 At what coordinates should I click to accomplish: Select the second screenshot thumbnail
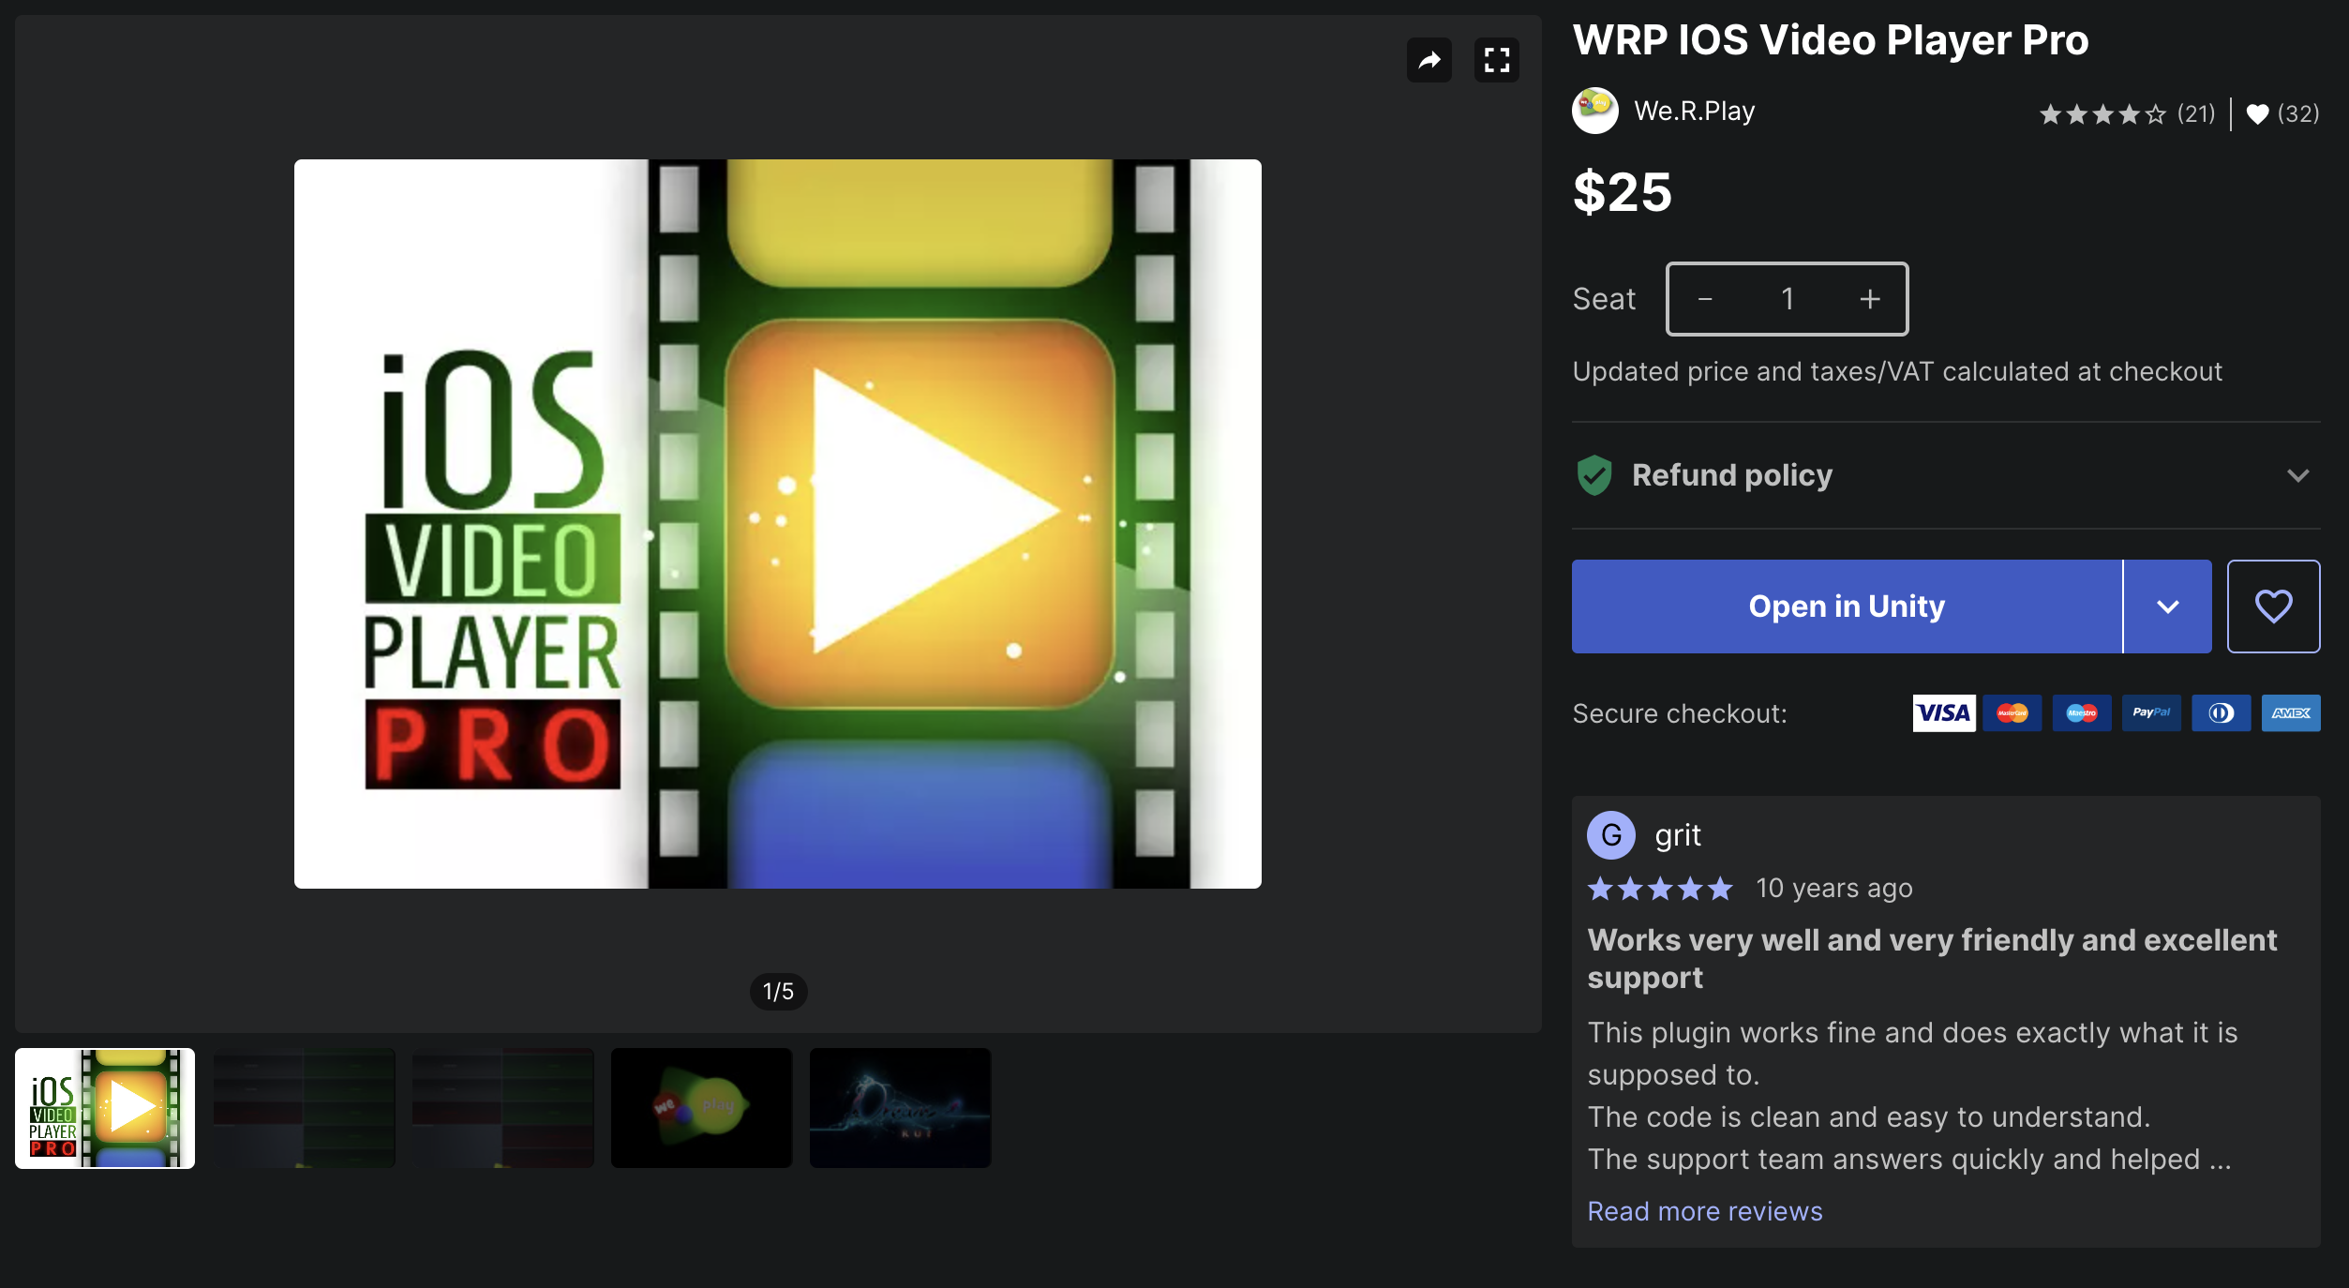pos(304,1108)
